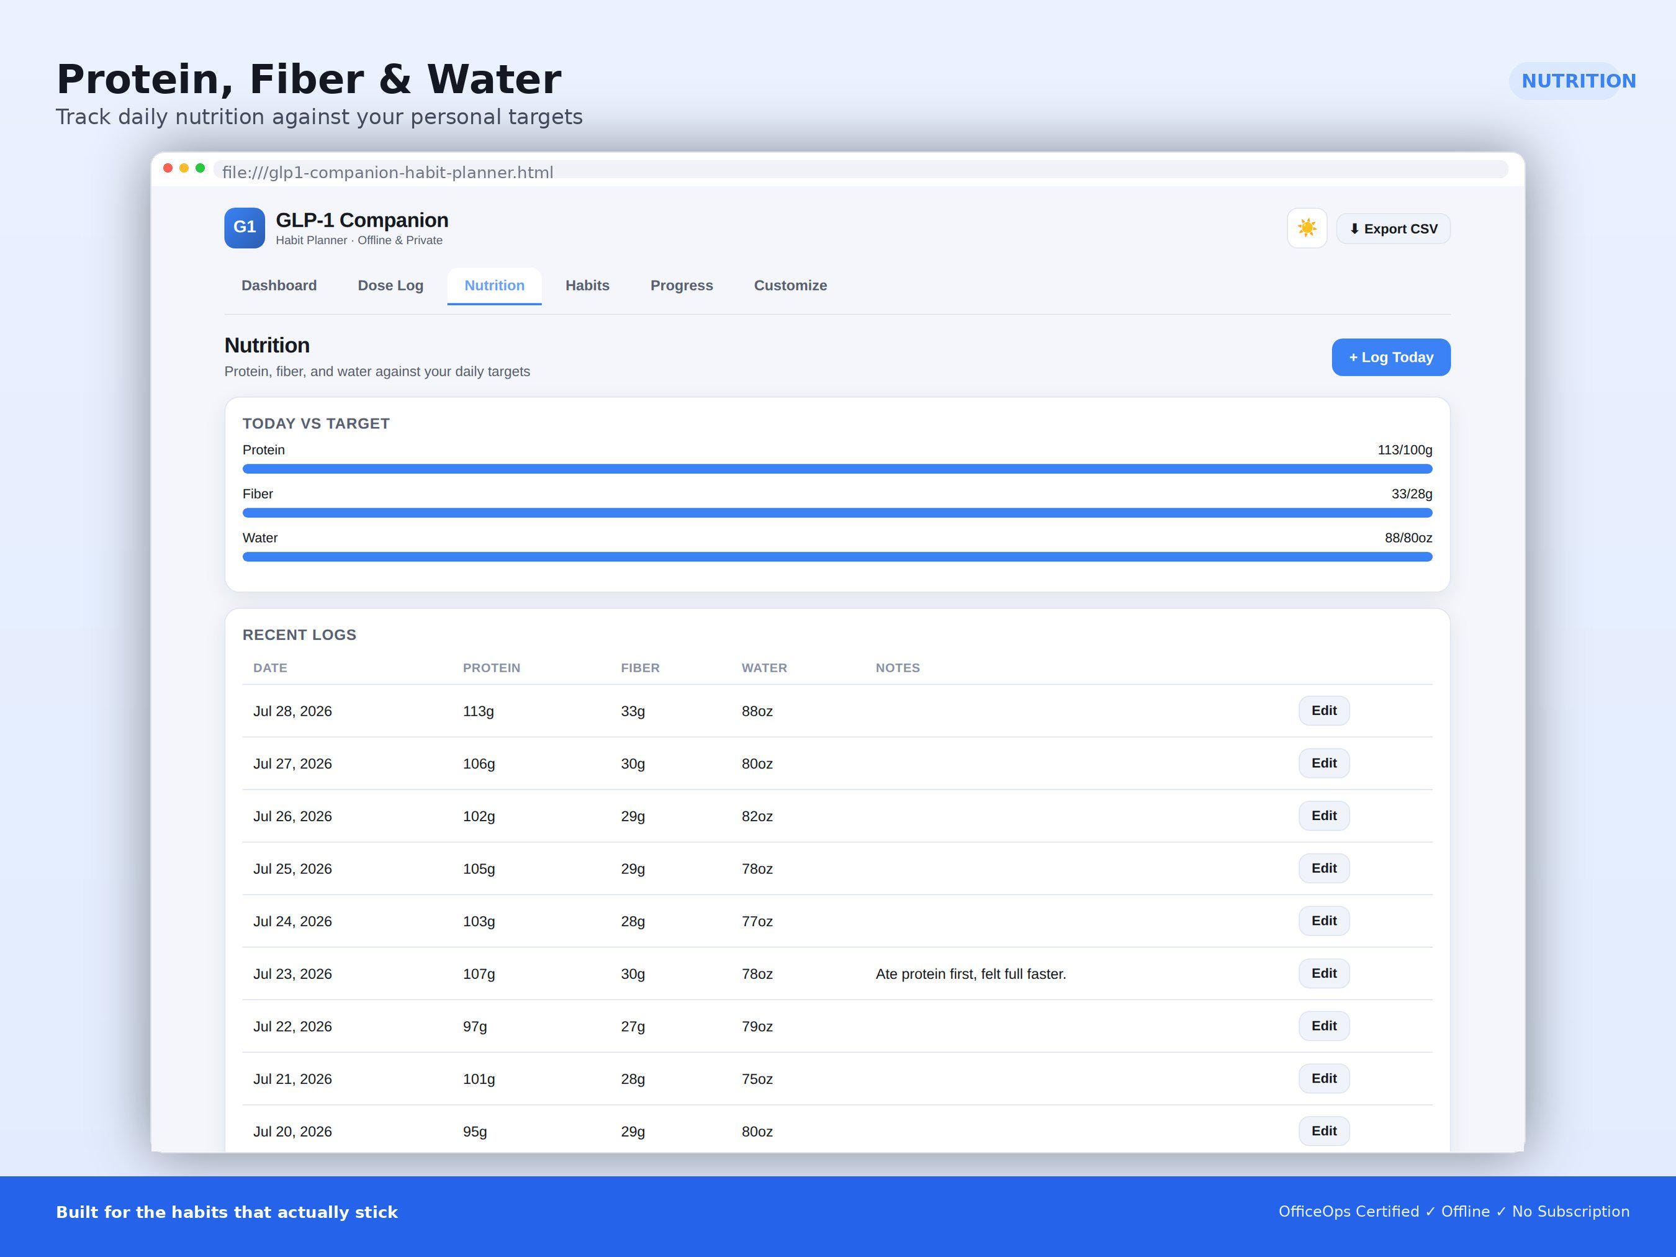
Task: Click the FIBER column header
Action: (640, 669)
